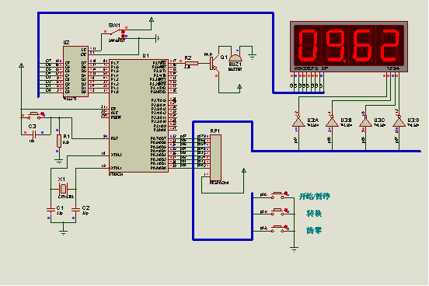Select capacitor C3 symbol

(x=34, y=134)
